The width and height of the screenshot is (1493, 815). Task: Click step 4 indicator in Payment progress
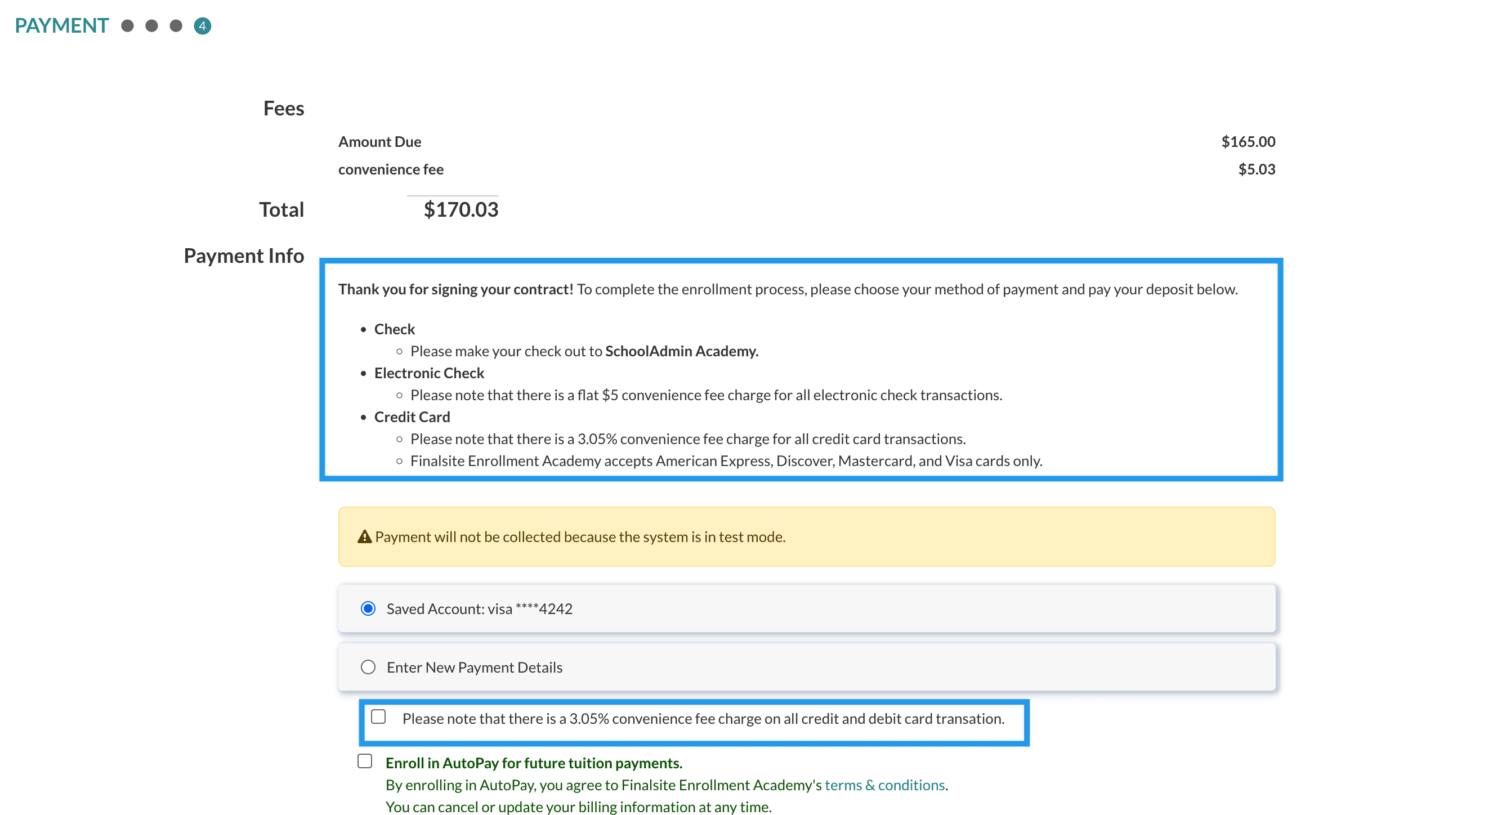click(202, 26)
